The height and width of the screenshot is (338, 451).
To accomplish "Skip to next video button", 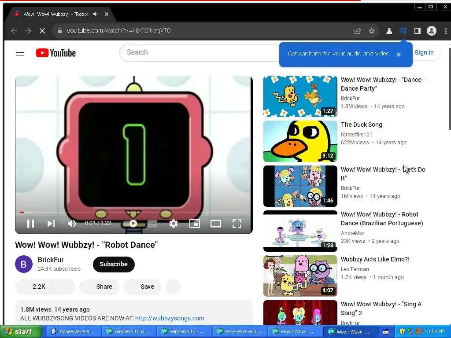I will click(51, 224).
